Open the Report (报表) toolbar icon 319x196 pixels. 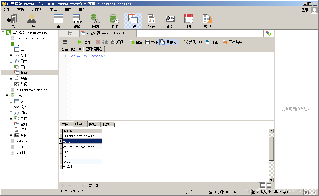(152, 21)
